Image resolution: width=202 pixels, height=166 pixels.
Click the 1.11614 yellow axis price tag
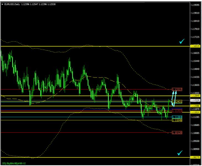[x=195, y=112]
